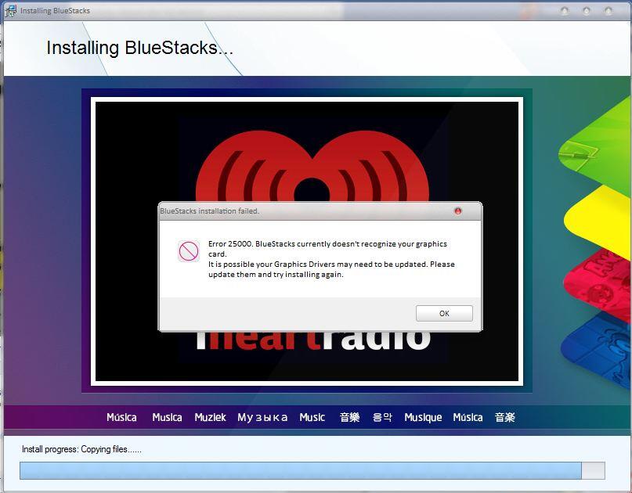Image resolution: width=632 pixels, height=493 pixels.
Task: Click the Korean '음악' label
Action: pos(382,417)
